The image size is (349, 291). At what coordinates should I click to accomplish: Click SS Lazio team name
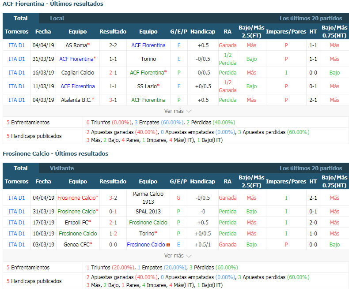pos(147,86)
